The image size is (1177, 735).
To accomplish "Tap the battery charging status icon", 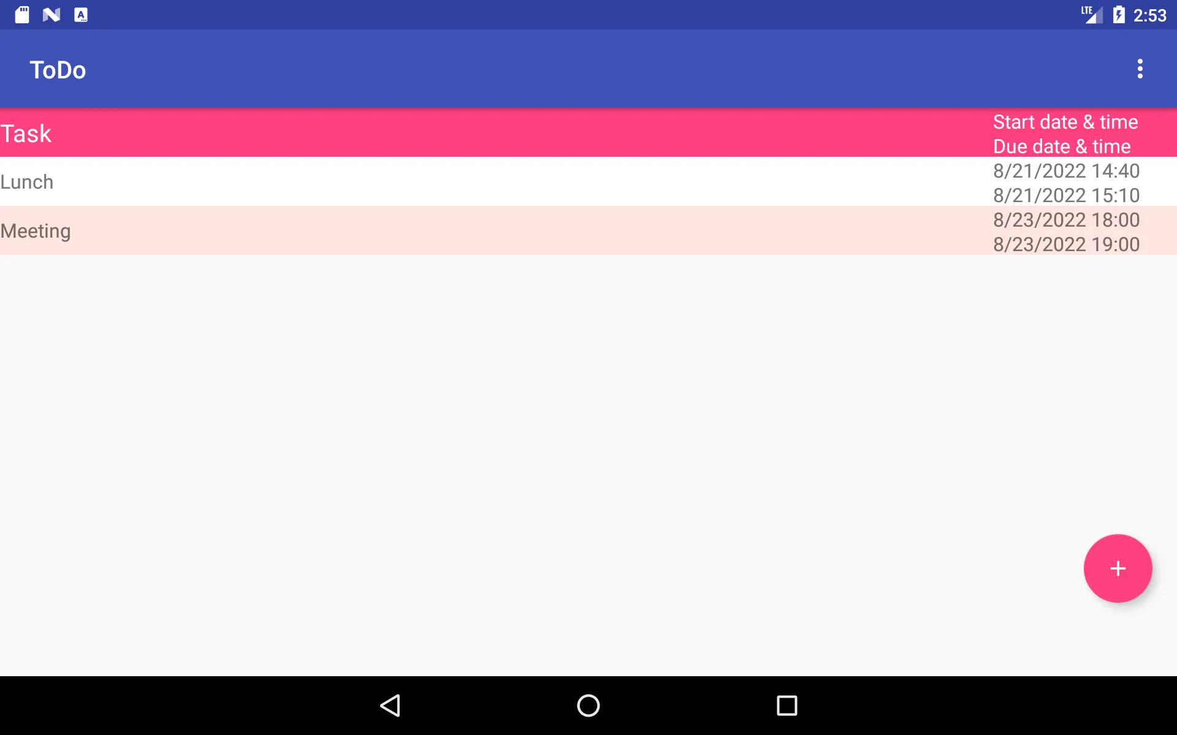I will pyautogui.click(x=1119, y=15).
